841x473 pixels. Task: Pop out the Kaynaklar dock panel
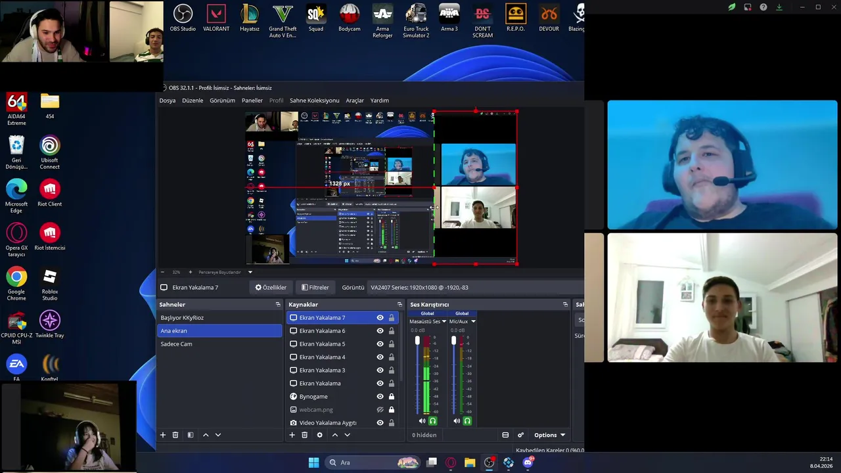point(399,304)
